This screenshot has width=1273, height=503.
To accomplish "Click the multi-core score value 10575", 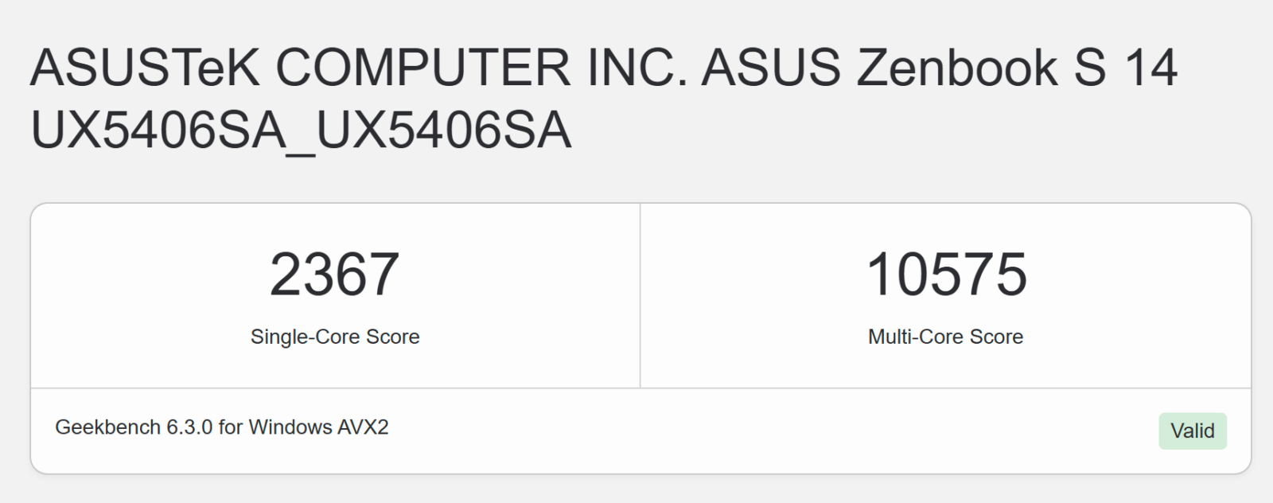I will pos(946,275).
